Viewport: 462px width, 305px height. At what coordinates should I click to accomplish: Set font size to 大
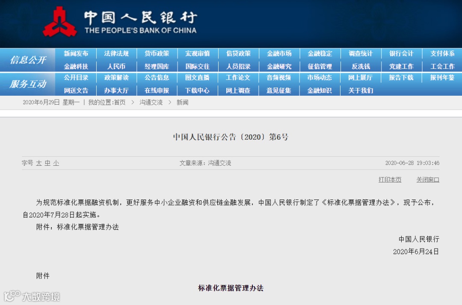coord(39,163)
